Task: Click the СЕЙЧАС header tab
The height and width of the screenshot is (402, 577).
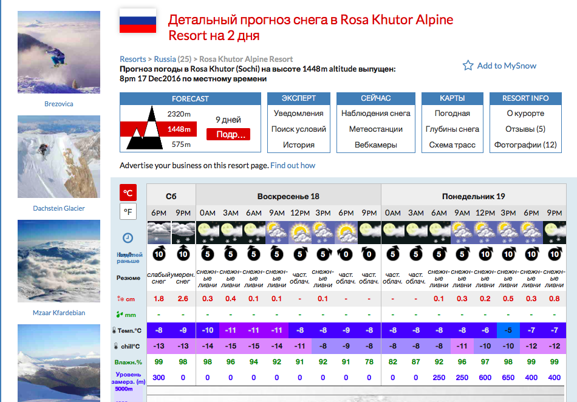Action: pyautogui.click(x=376, y=98)
